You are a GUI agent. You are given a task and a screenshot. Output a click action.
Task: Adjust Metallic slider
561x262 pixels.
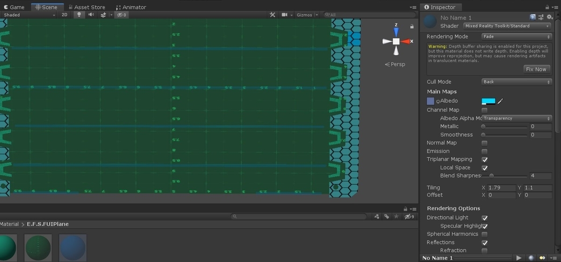[x=504, y=127]
